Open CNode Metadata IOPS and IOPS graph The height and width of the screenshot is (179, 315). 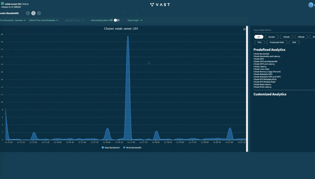coord(267,77)
